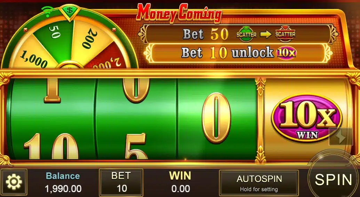The height and width of the screenshot is (197, 360).
Task: Select the Bet 10 unlock 10x banner
Action: (238, 53)
